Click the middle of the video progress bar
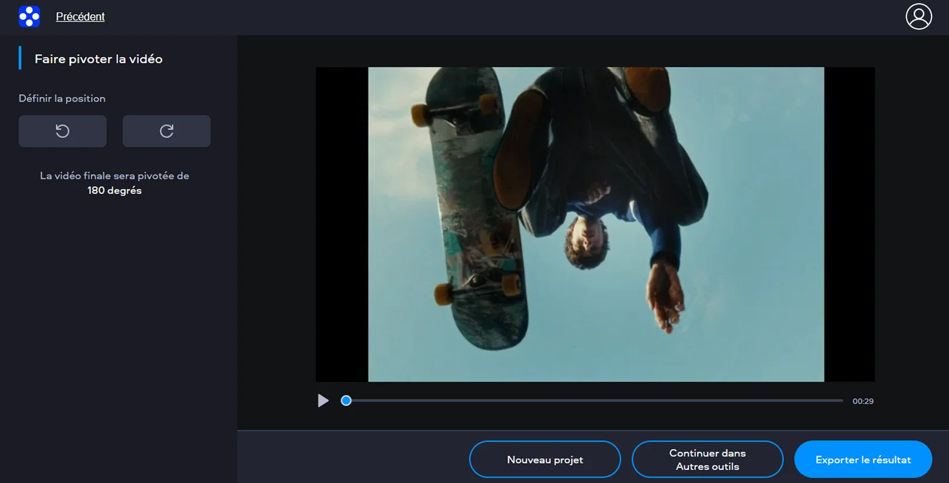This screenshot has width=949, height=483. click(593, 401)
